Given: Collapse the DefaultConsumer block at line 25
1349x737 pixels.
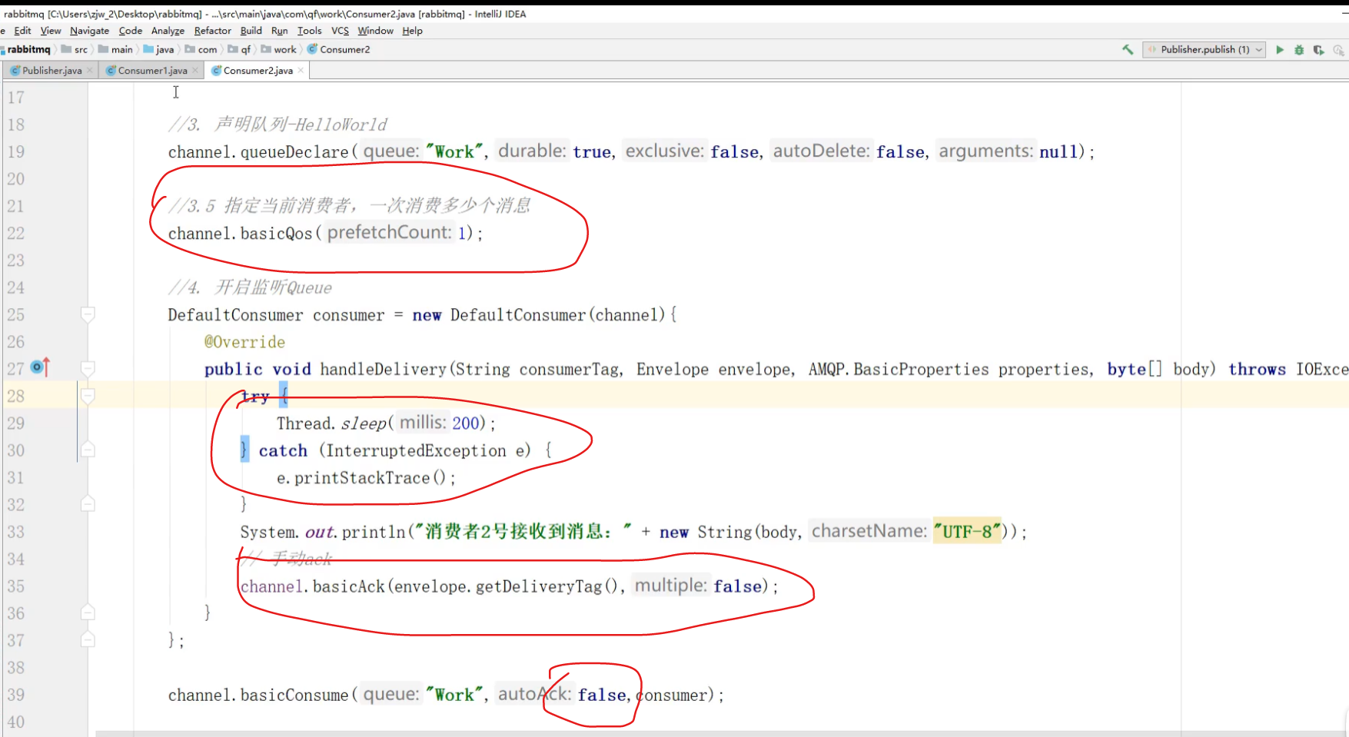Looking at the screenshot, I should (x=88, y=314).
